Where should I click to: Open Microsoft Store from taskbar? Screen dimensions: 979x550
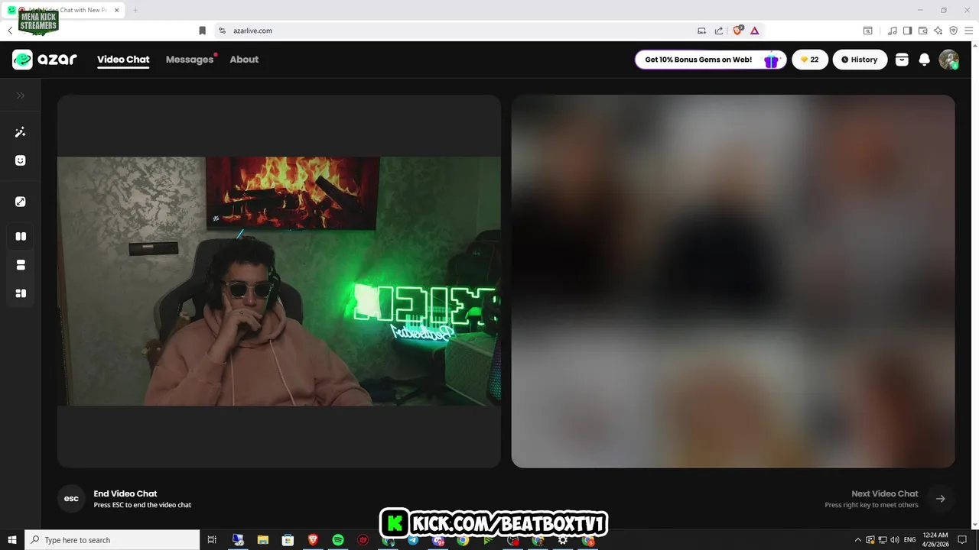(288, 540)
